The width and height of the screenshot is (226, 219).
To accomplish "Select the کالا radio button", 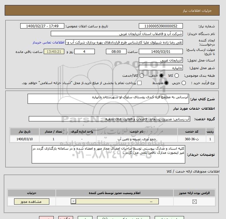I will (x=177, y=76).
